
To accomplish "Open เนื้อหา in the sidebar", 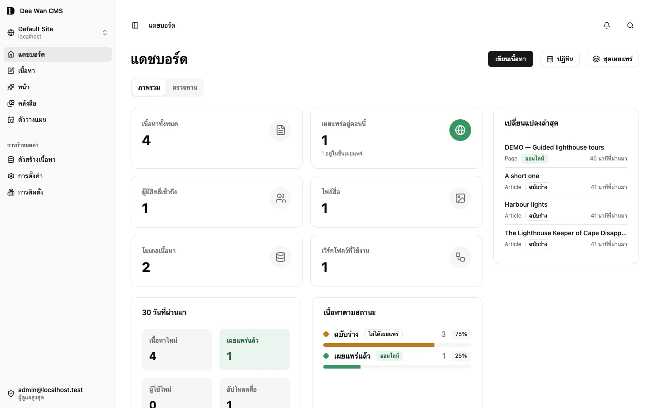I will point(58,71).
